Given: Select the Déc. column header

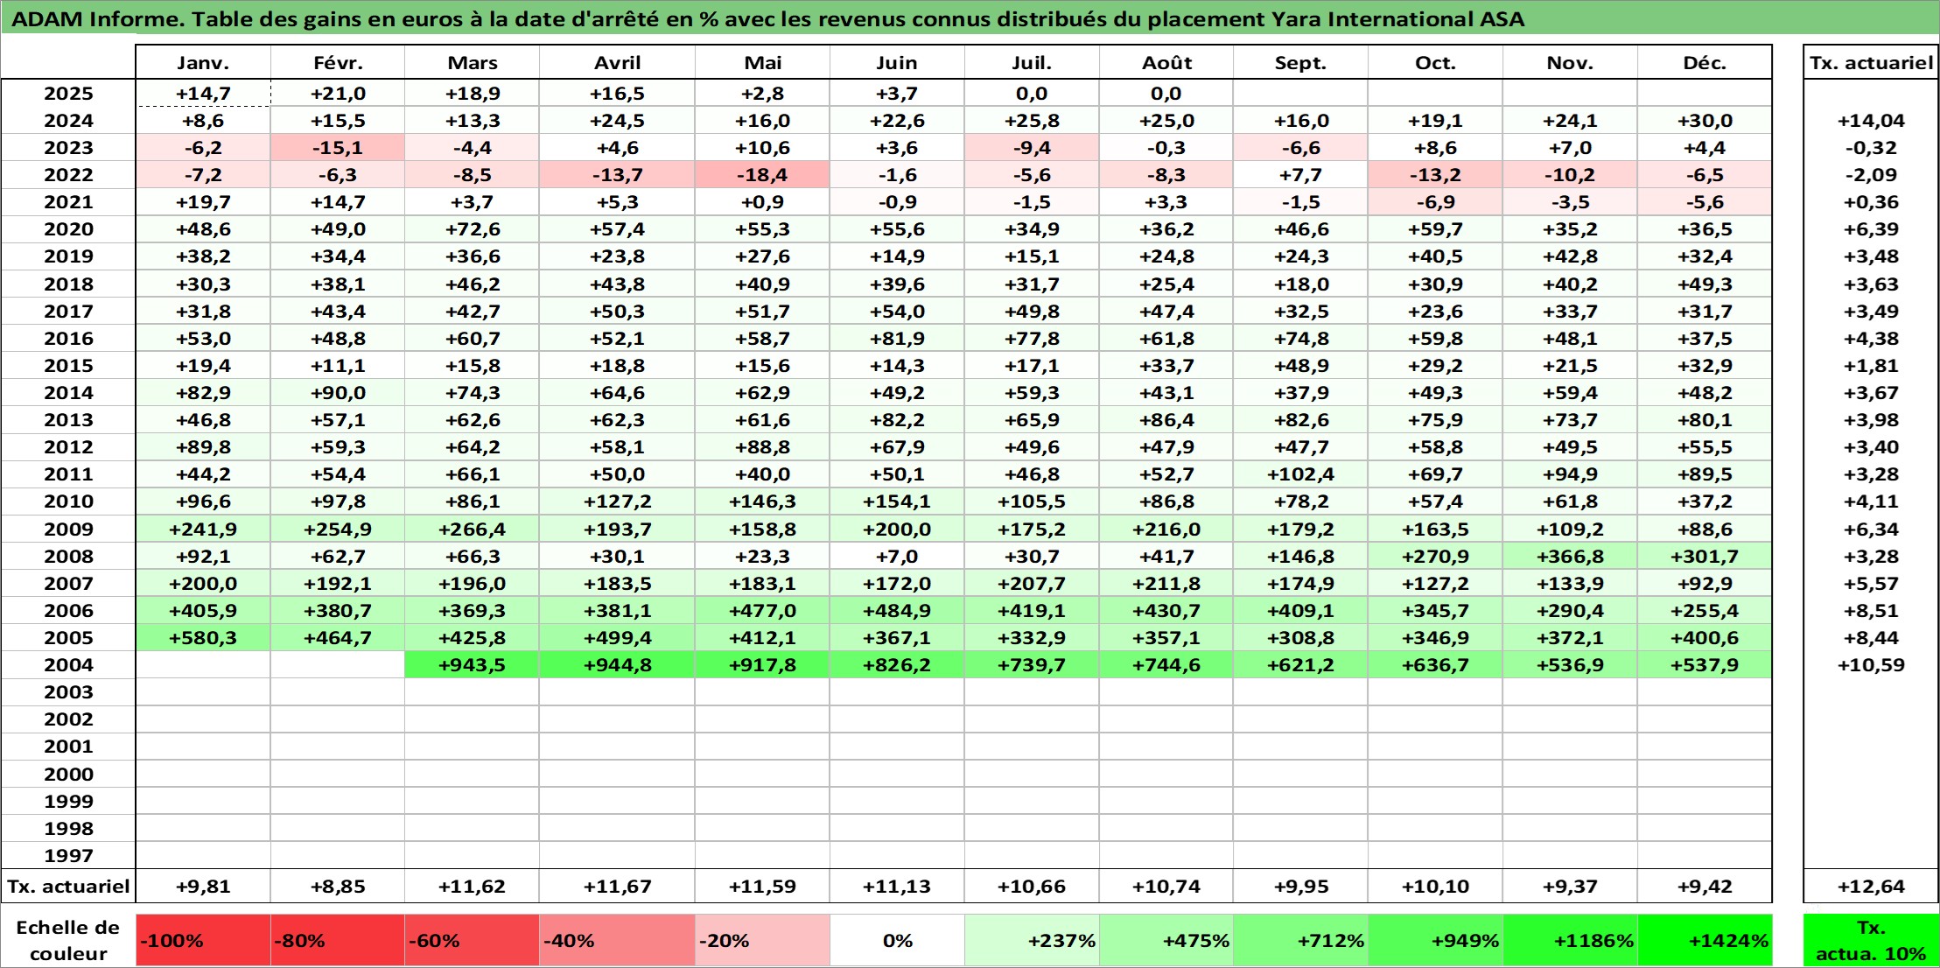Looking at the screenshot, I should pyautogui.click(x=1705, y=62).
